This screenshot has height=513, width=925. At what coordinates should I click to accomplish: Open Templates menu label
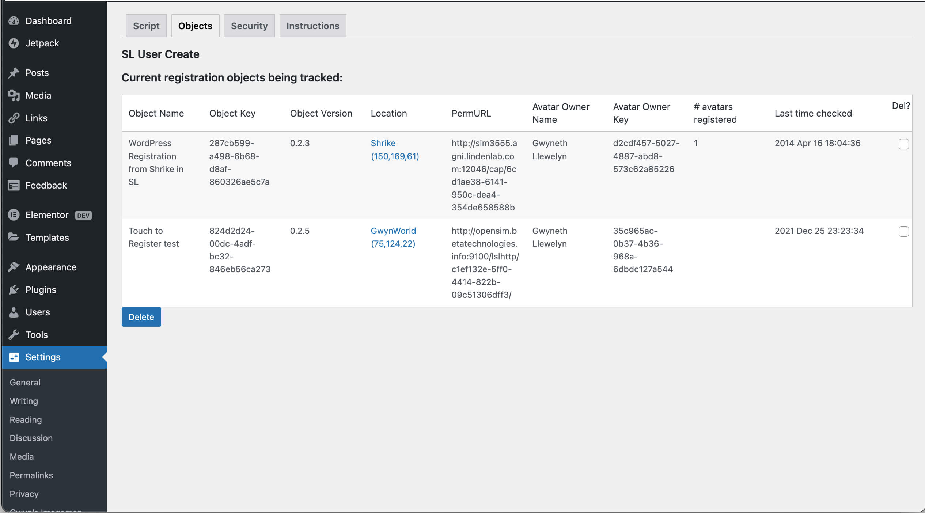click(48, 237)
